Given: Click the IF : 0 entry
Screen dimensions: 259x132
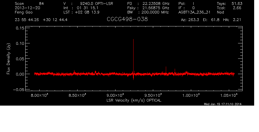Looking at the screenshot, I should point(187,8).
